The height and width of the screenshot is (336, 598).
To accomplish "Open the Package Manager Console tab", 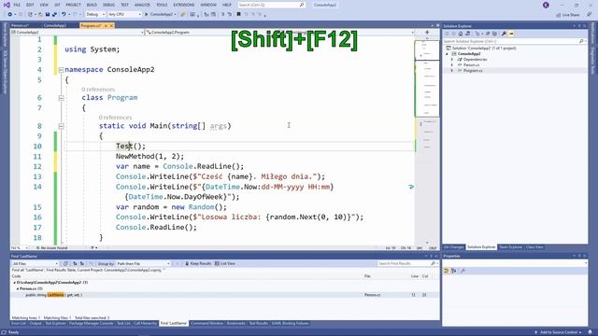I will point(92,324).
